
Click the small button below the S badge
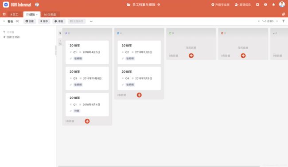[60, 42]
